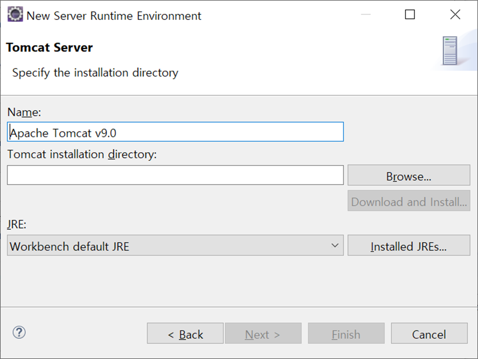Click the Next > button
478x359 pixels.
coord(263,334)
